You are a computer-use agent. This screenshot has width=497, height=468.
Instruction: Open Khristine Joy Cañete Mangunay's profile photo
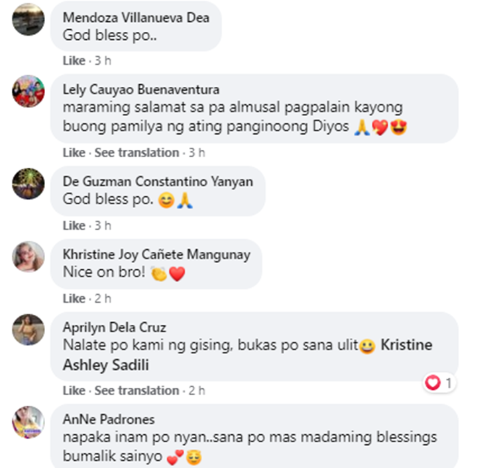28,257
